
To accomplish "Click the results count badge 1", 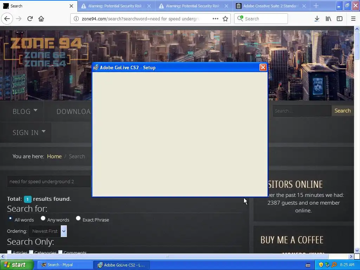I will (27, 199).
